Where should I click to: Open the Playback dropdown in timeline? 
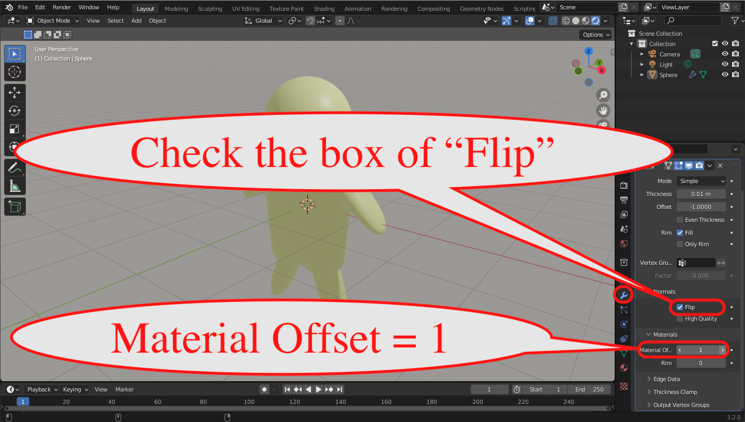coord(42,389)
